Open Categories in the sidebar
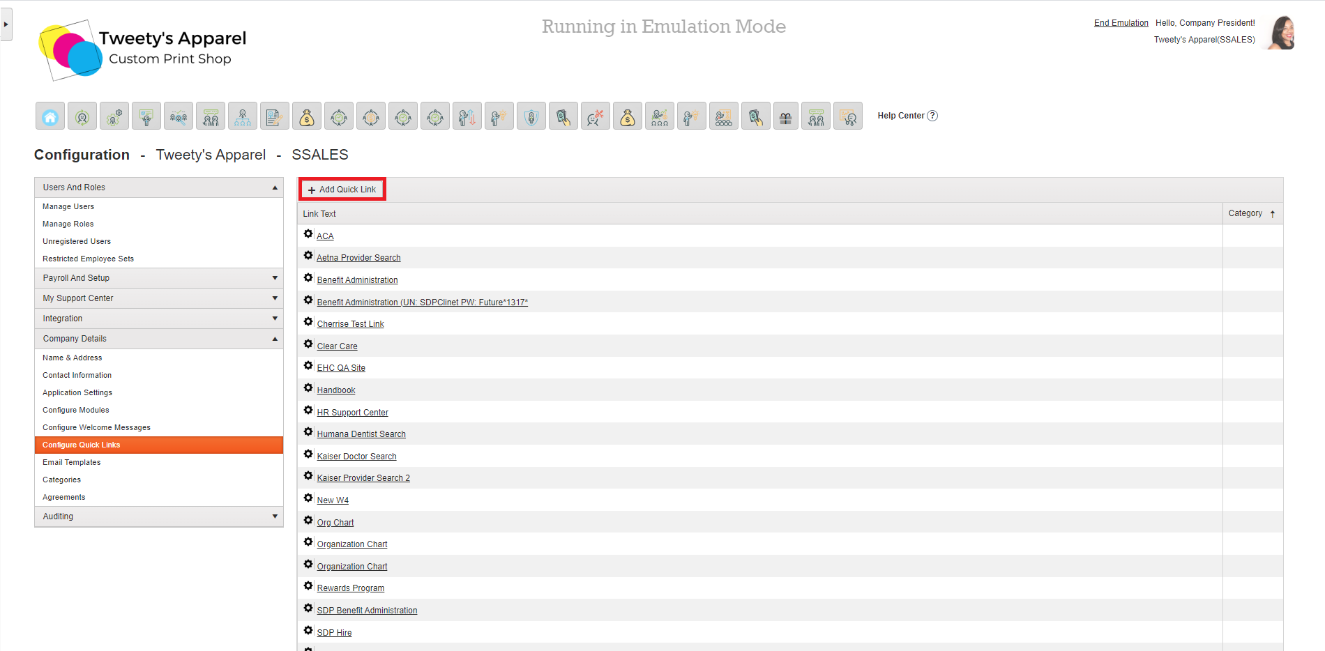1325x651 pixels. click(x=61, y=480)
